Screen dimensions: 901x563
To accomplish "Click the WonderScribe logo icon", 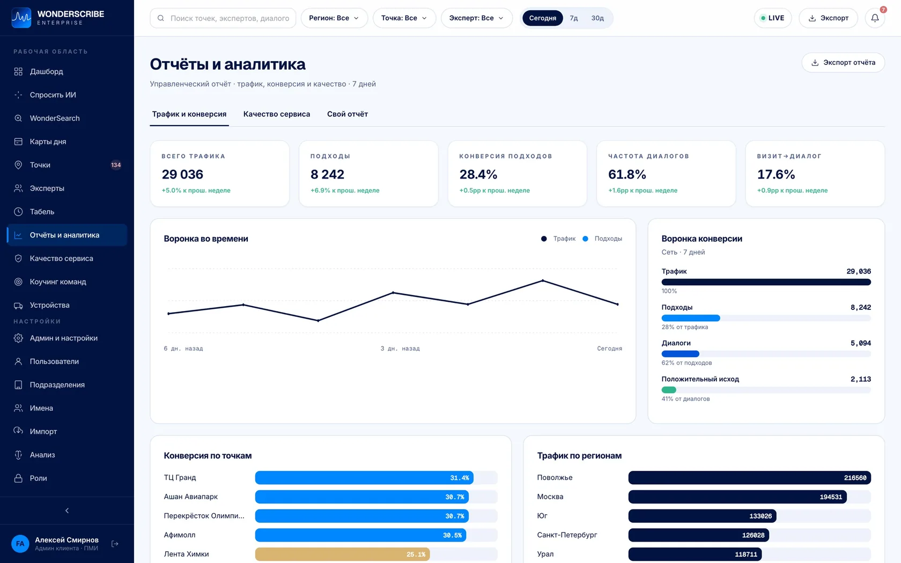I will point(21,18).
